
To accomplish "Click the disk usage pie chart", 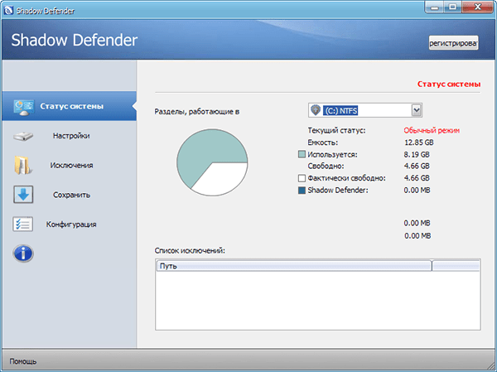I will coord(212,162).
